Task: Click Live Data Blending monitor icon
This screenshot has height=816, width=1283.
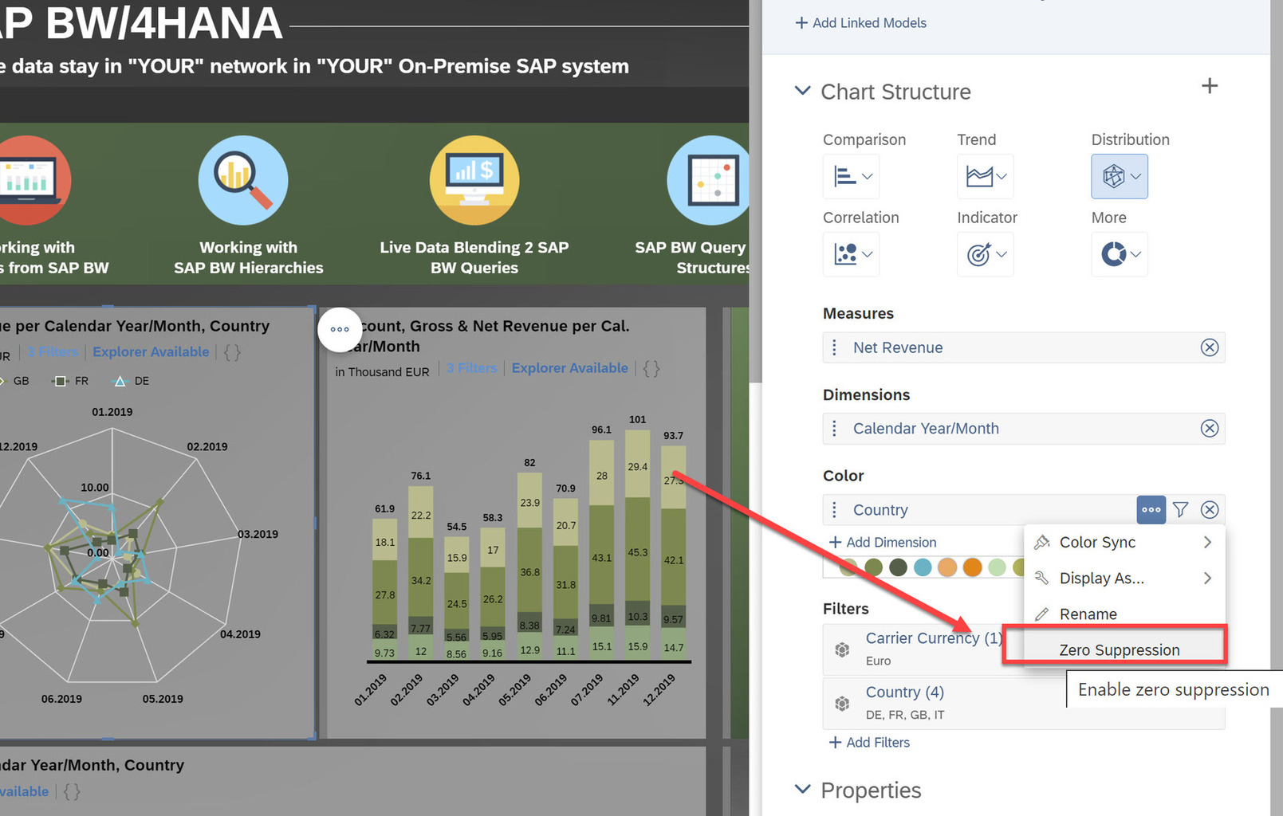Action: [474, 181]
